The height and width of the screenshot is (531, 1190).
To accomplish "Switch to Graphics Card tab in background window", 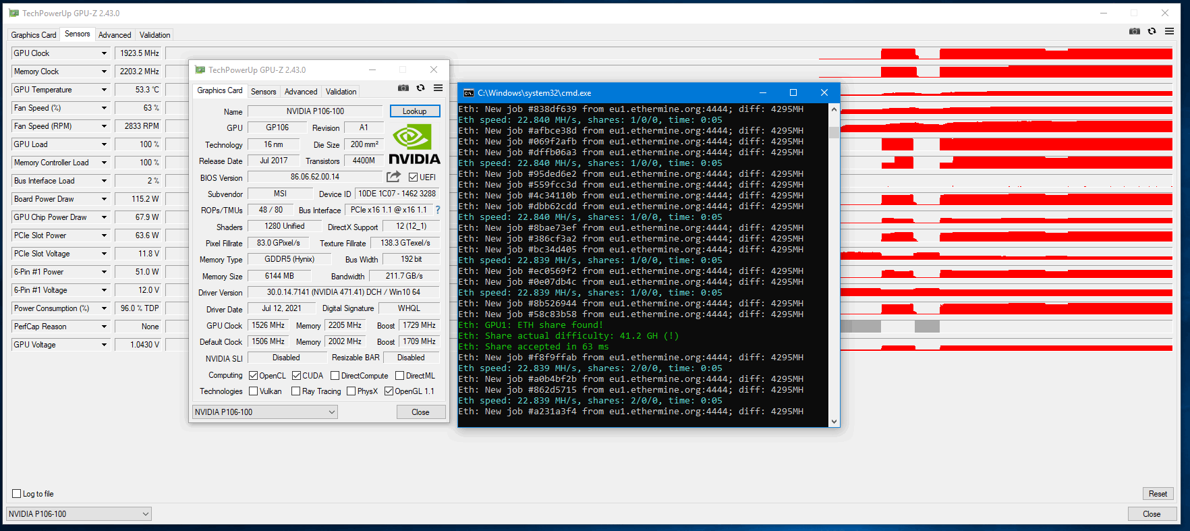I will 34,35.
